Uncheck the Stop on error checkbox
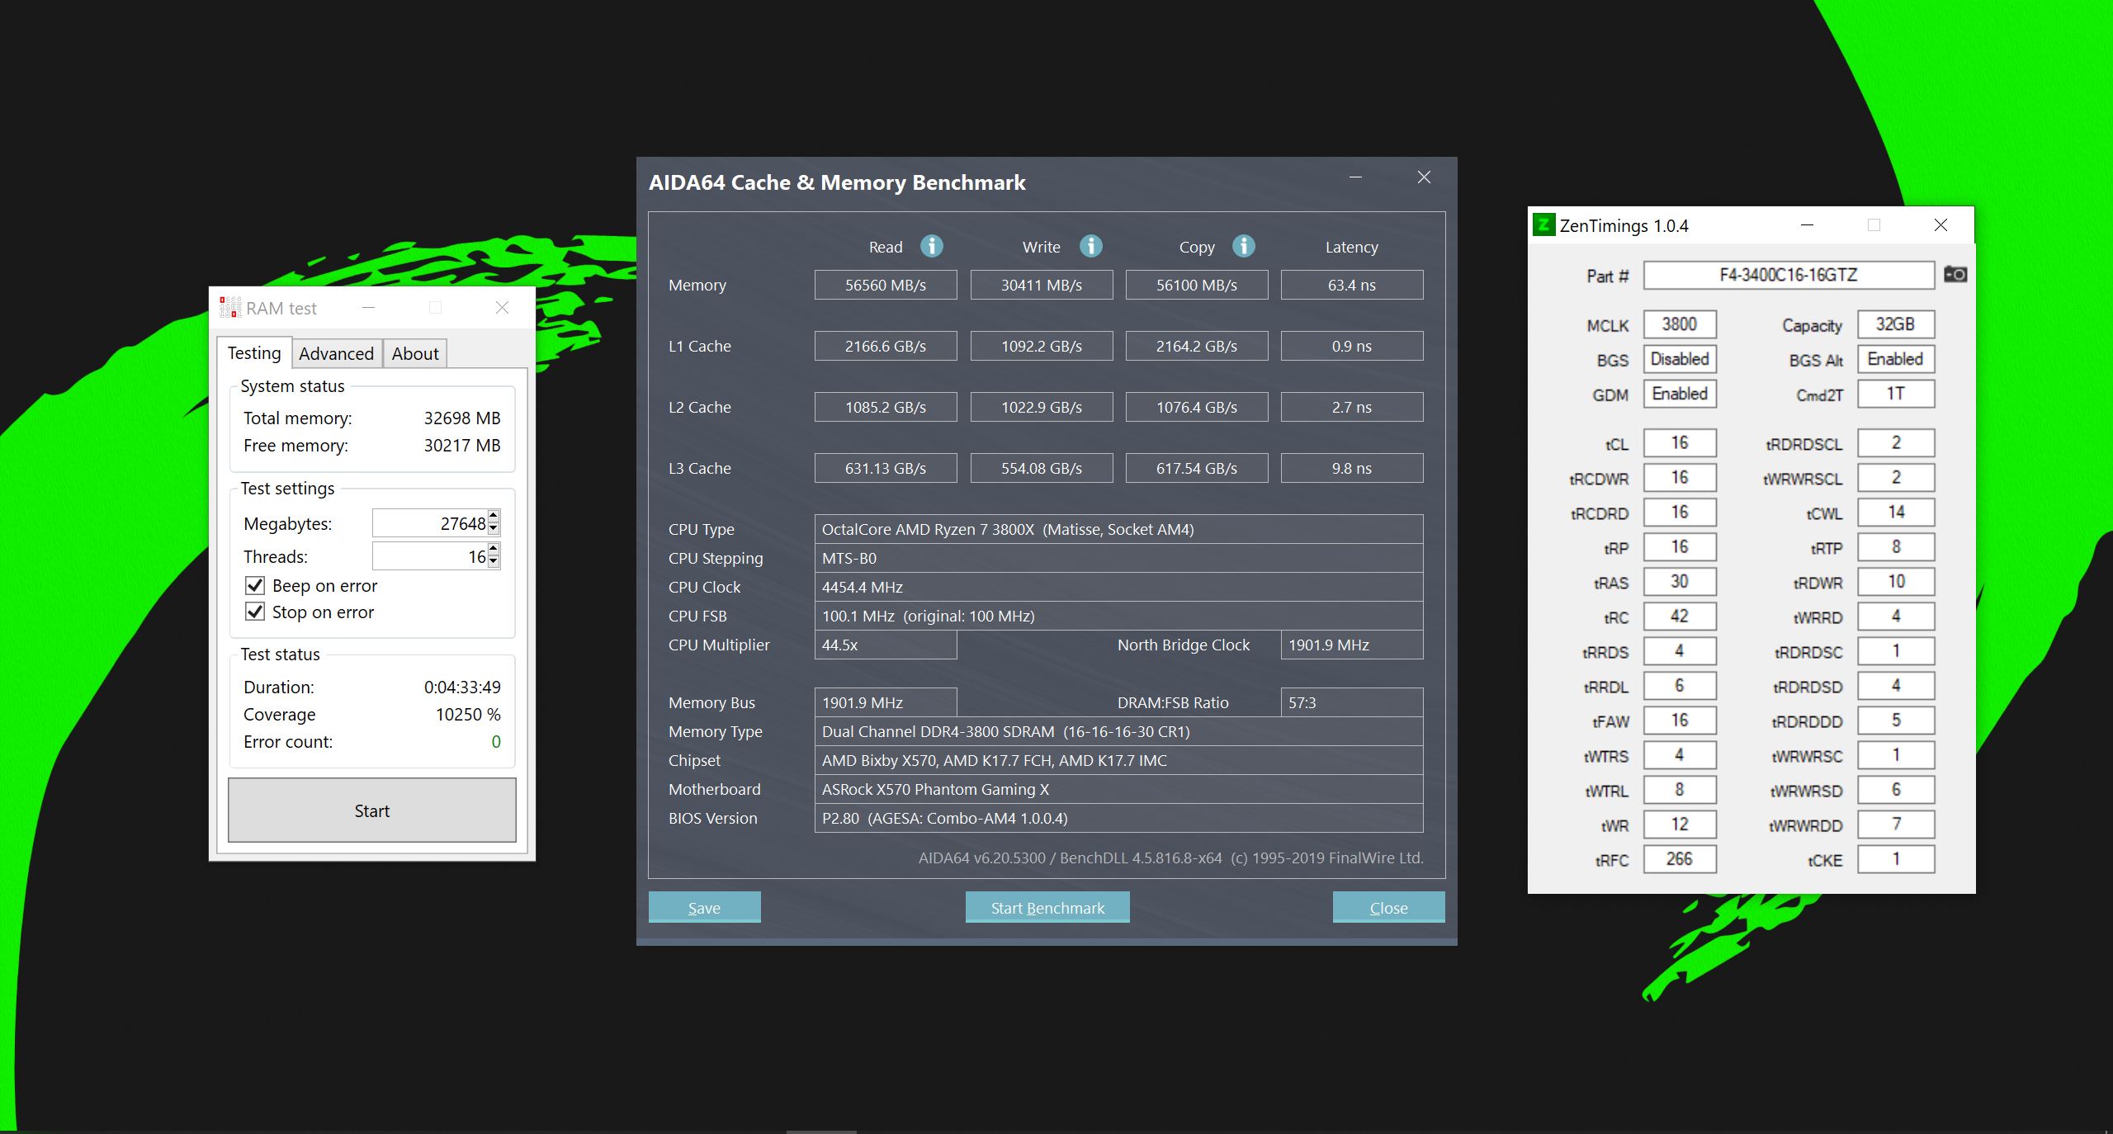2113x1134 pixels. tap(255, 612)
